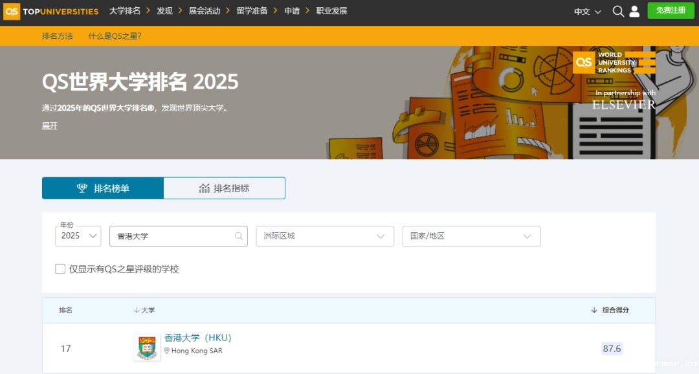Open the user account profile icon
The height and width of the screenshot is (374, 699).
pos(634,12)
